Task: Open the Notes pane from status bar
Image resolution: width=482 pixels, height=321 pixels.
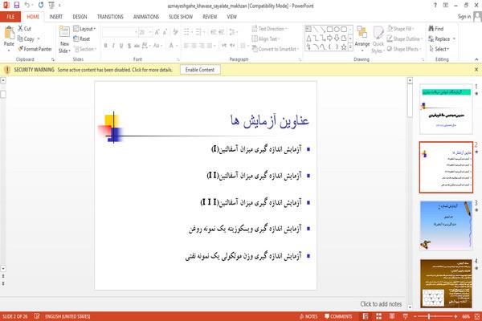Action: (x=308, y=316)
